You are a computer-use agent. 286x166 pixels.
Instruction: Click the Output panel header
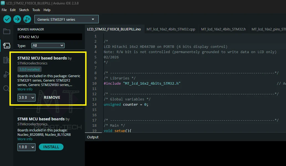click(93, 137)
